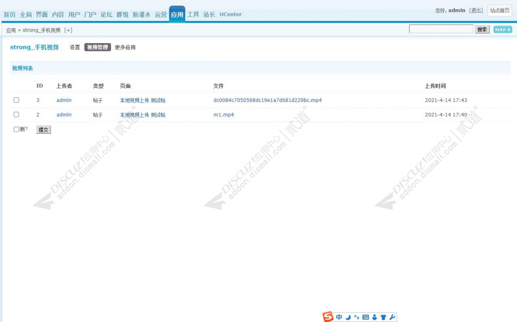
Task: Open the Sogou wrench settings icon
Action: 392,317
